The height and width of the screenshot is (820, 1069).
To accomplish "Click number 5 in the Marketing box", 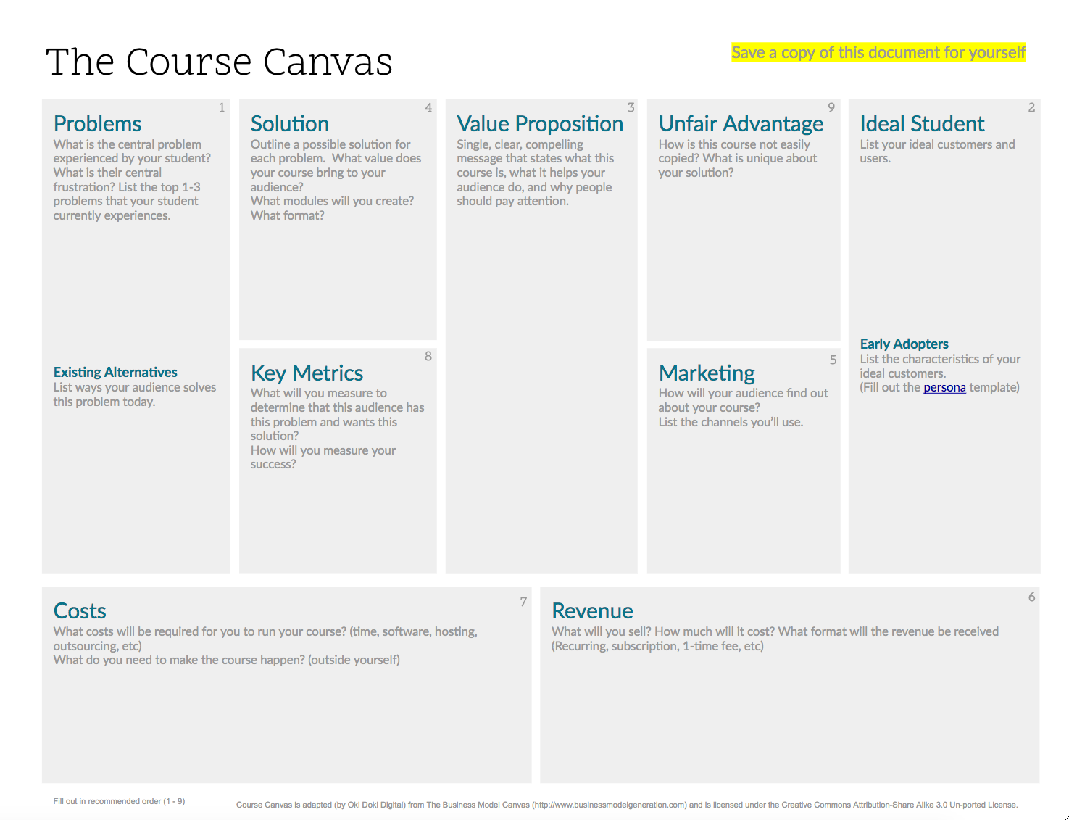I will tap(833, 360).
